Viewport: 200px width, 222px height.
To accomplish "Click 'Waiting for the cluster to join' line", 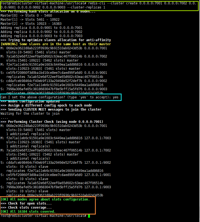I will click(30, 114).
